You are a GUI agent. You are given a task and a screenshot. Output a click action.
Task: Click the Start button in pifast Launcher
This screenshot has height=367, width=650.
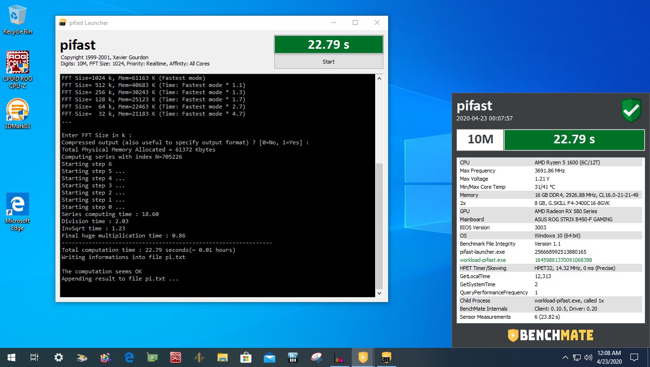329,62
